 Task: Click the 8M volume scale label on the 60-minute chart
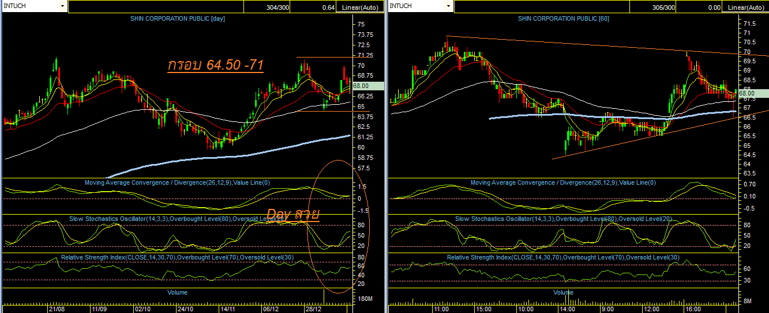coord(749,301)
